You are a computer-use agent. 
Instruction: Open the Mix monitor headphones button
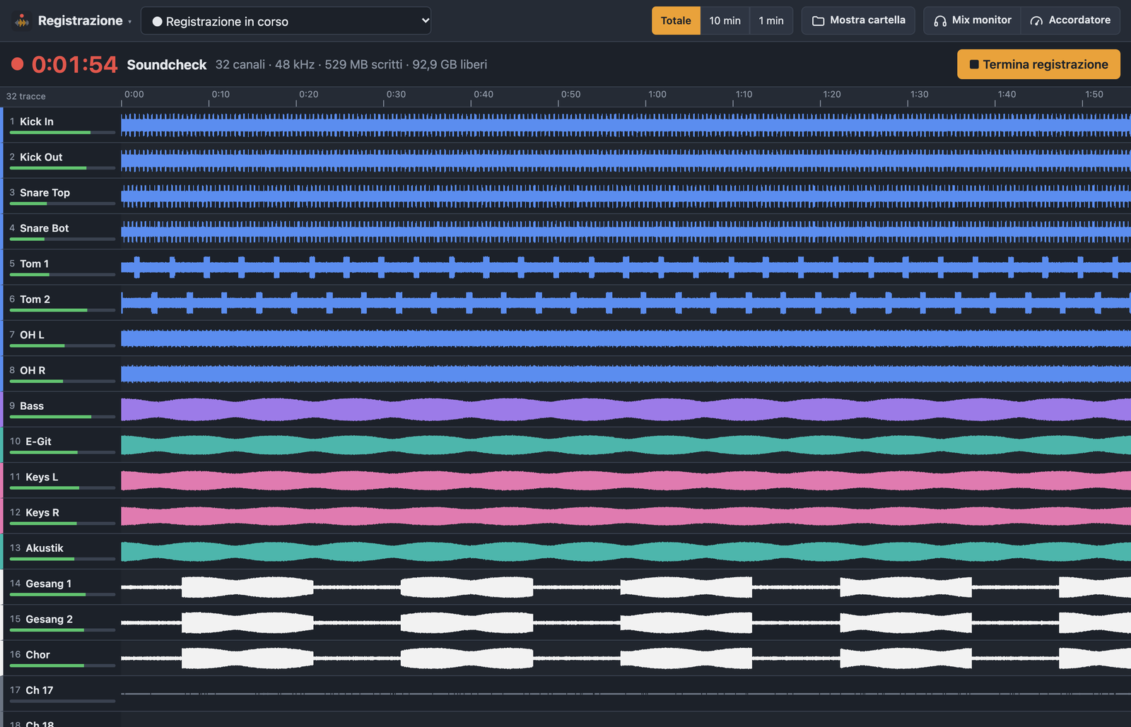point(972,20)
